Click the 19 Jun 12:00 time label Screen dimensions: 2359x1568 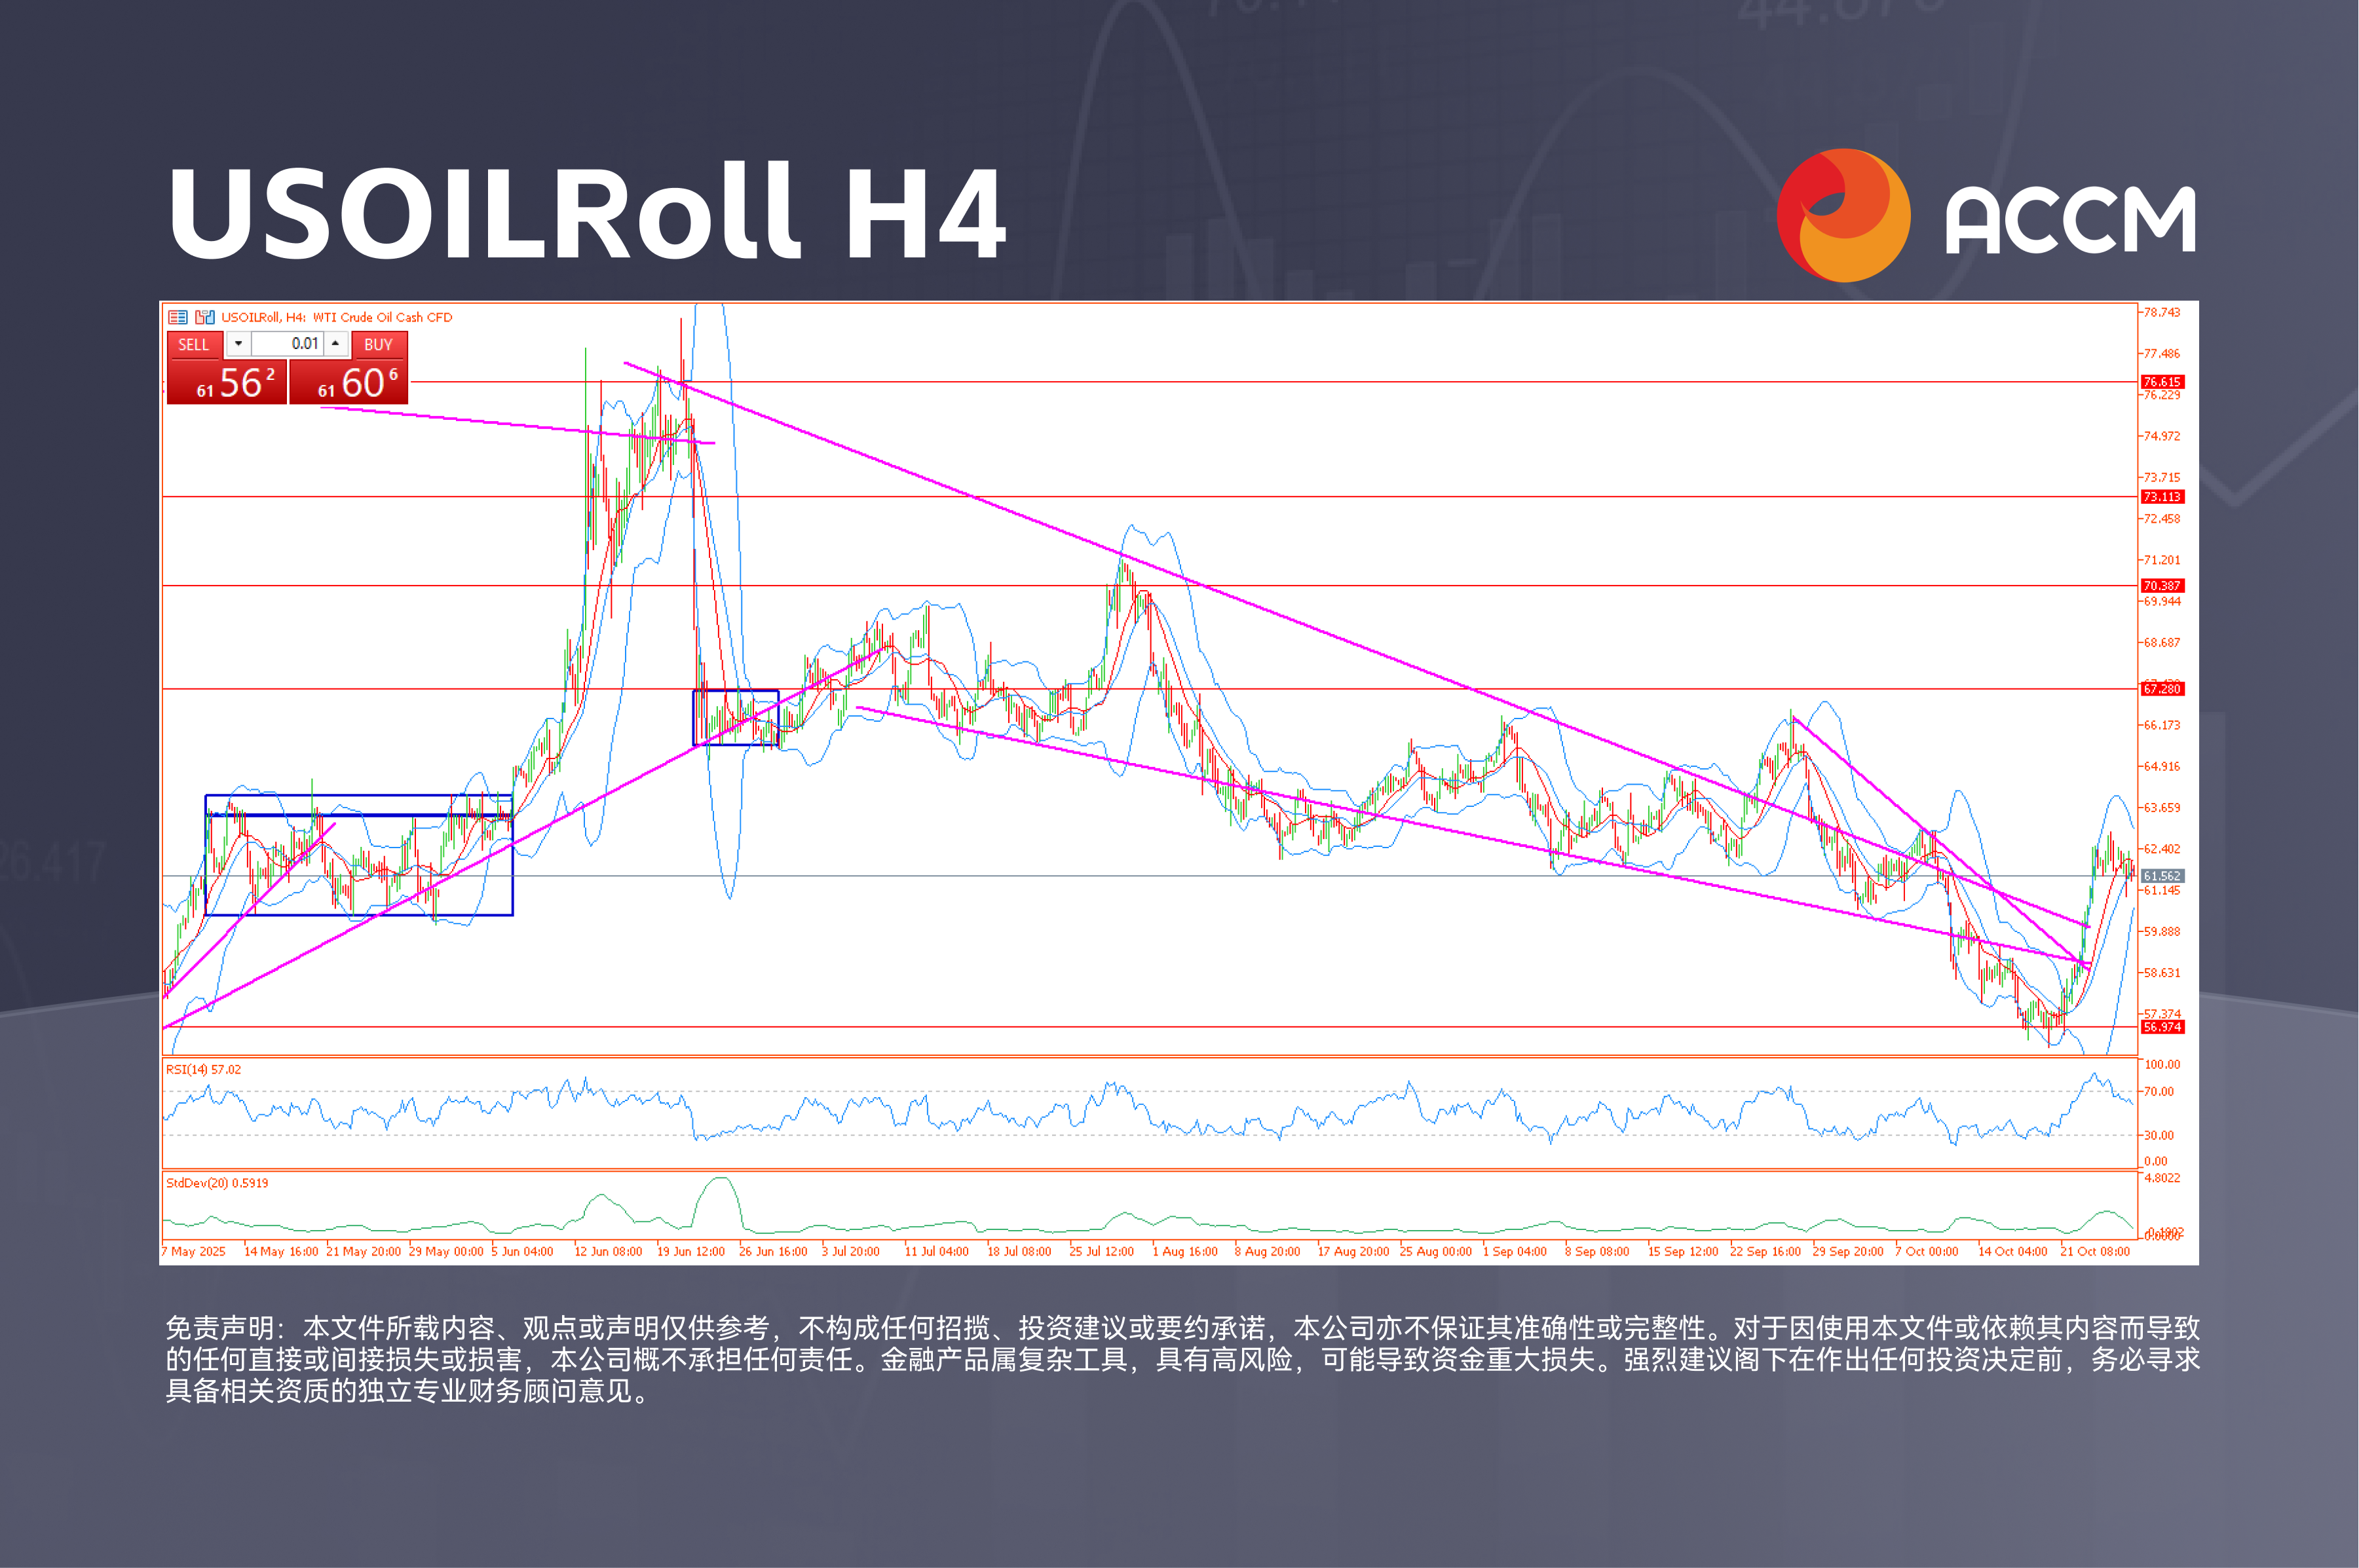(690, 1251)
